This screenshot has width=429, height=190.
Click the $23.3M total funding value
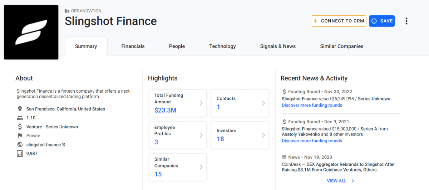166,111
